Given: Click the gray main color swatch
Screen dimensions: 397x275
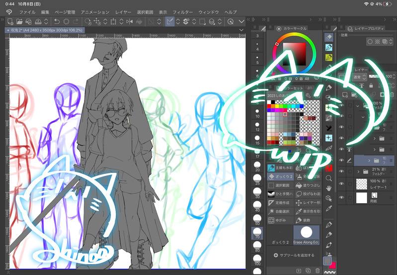Looking at the screenshot, I should coord(327,261).
